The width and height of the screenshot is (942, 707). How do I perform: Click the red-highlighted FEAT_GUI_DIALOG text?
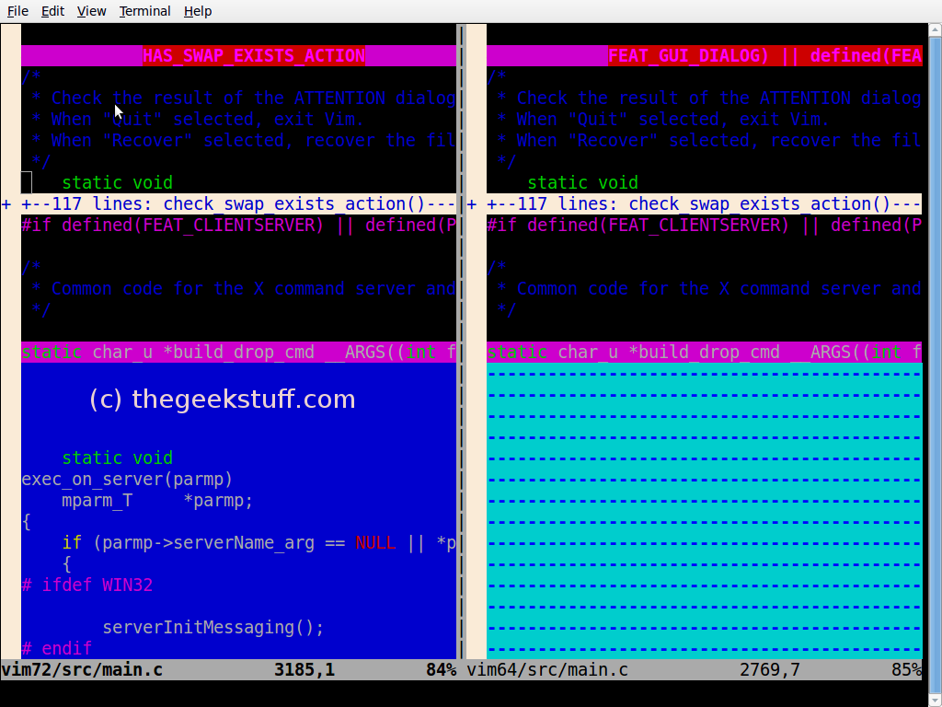(688, 55)
